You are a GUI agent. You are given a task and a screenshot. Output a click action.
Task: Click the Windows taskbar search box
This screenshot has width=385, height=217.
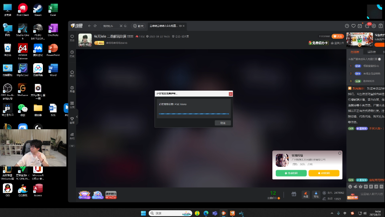point(170,213)
